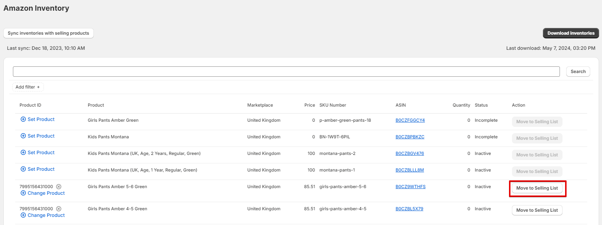Viewport: 602px width, 225px height.
Task: Click the Search button
Action: click(x=578, y=72)
